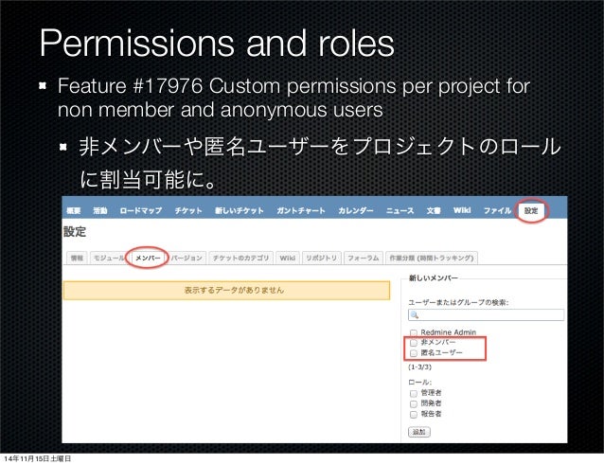
Task: Enable the 報告者 role checkbox
Action: (x=414, y=414)
